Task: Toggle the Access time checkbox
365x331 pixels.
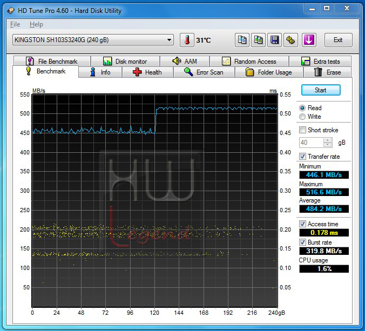Action: [302, 224]
